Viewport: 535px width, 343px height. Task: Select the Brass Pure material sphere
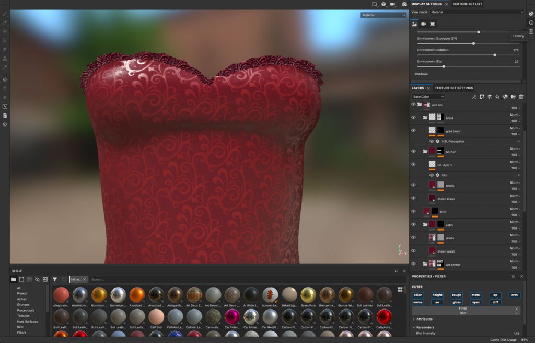pos(308,294)
